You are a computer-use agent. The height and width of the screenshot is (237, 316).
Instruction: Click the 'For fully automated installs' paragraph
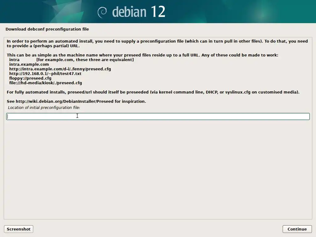click(153, 92)
